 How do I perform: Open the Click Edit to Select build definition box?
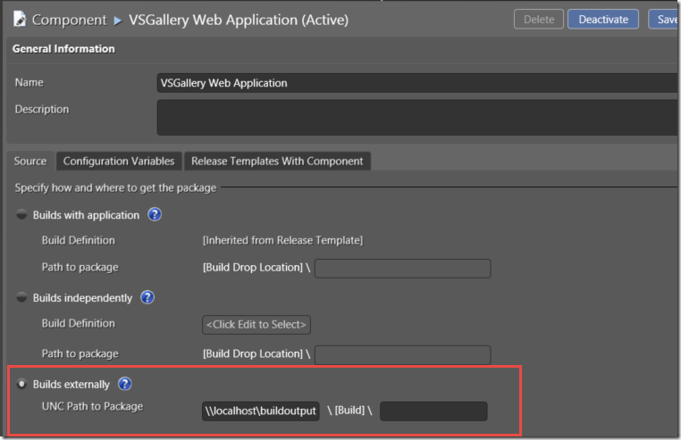point(256,325)
